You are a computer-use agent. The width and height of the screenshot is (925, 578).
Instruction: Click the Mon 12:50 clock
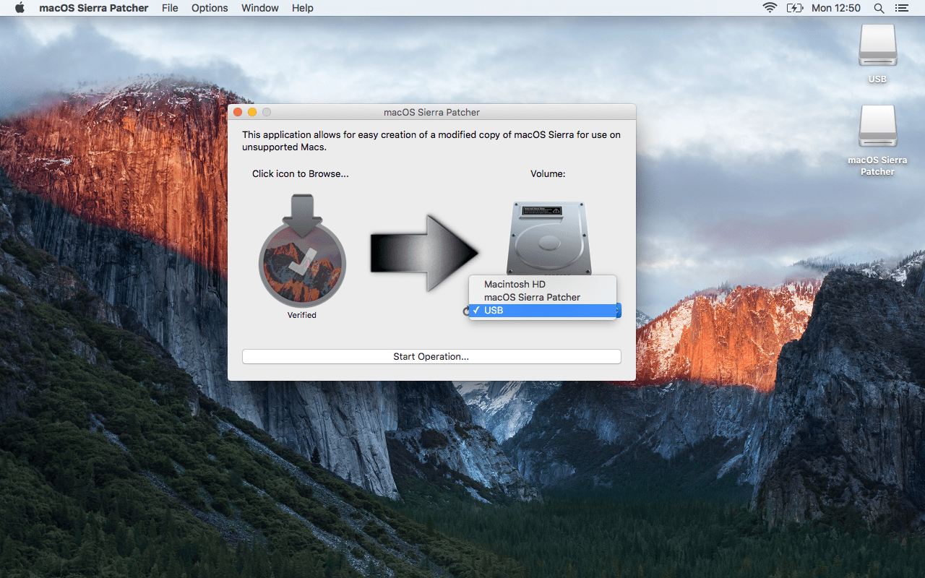coord(836,8)
